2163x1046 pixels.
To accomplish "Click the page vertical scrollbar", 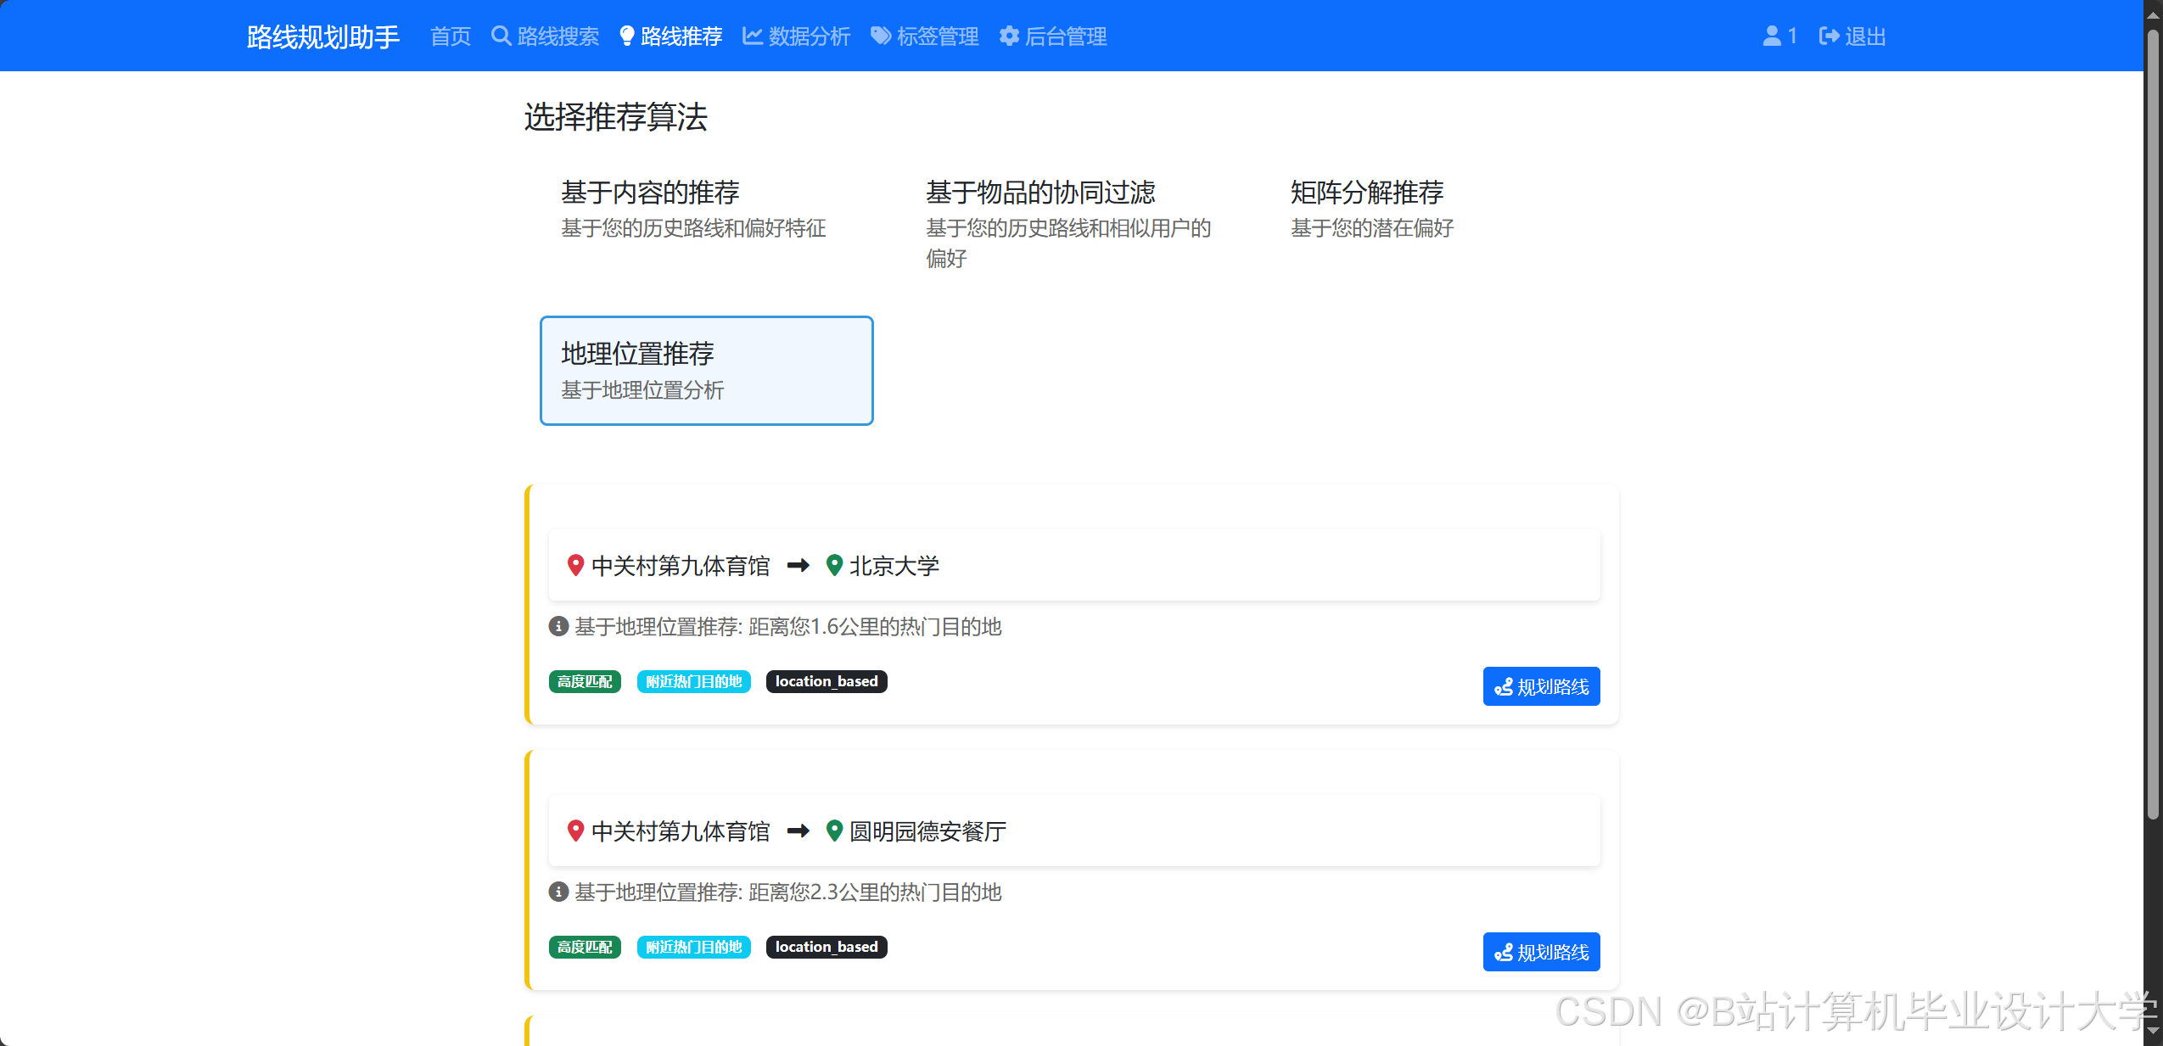I will pos(2152,424).
